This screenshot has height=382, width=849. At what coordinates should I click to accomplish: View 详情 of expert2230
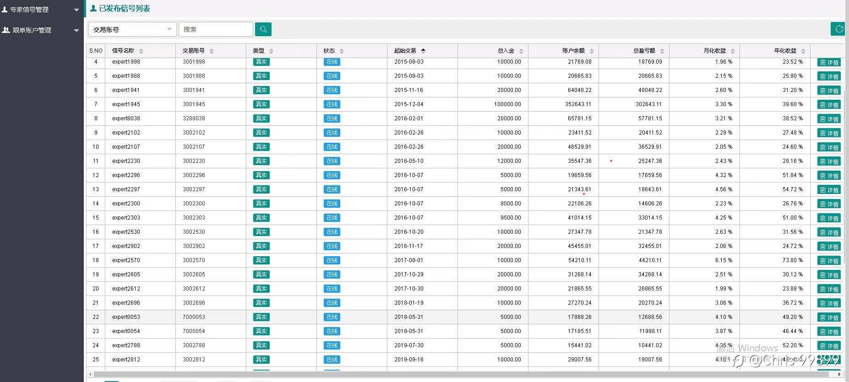tap(829, 161)
